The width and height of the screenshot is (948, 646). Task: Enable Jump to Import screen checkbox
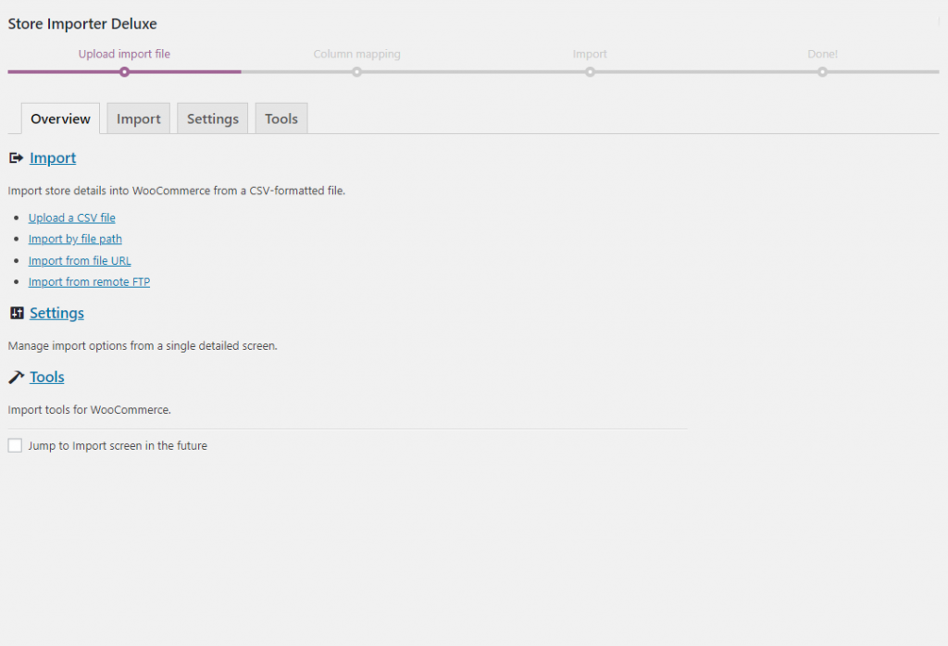click(15, 445)
